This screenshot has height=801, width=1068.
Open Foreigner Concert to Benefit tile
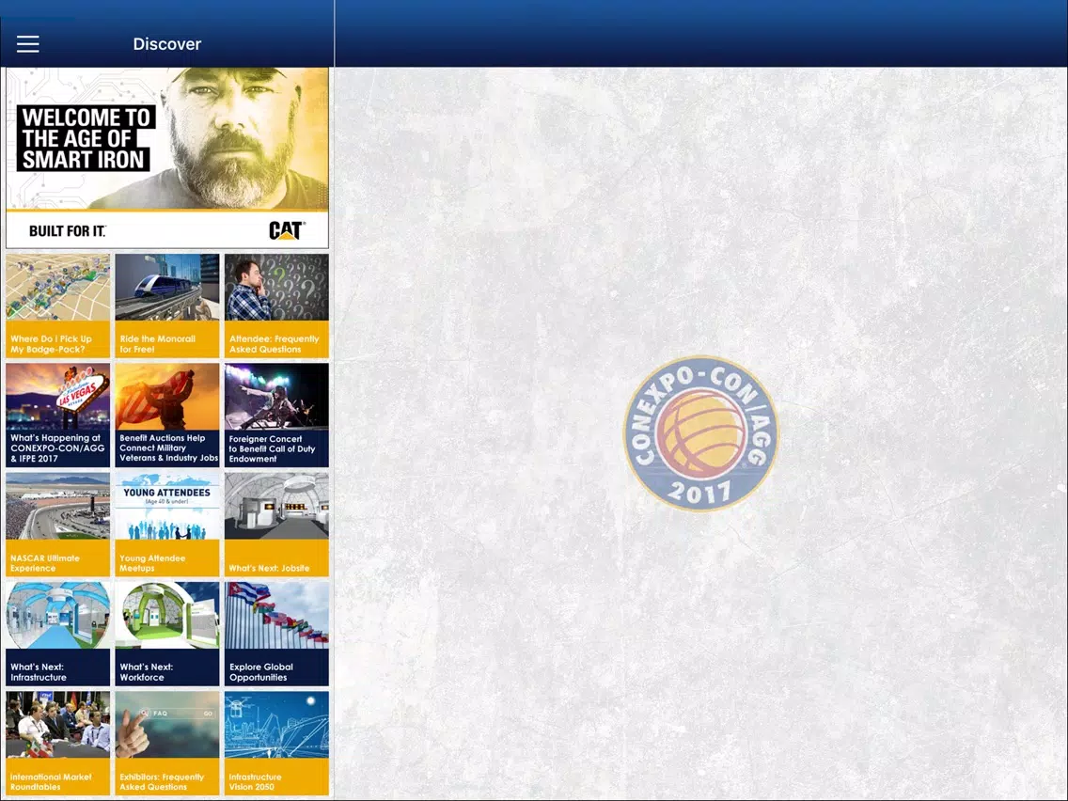(x=276, y=415)
